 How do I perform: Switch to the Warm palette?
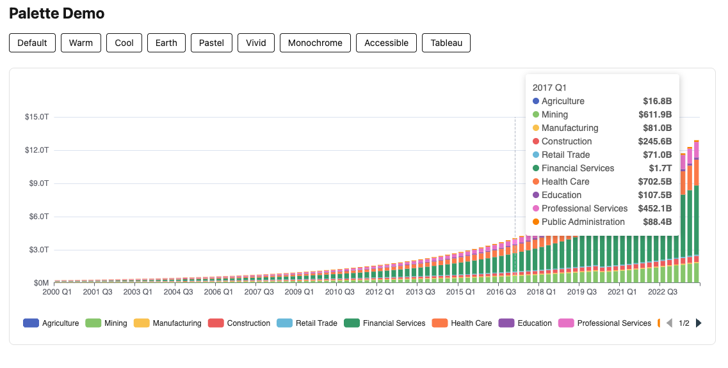[81, 43]
